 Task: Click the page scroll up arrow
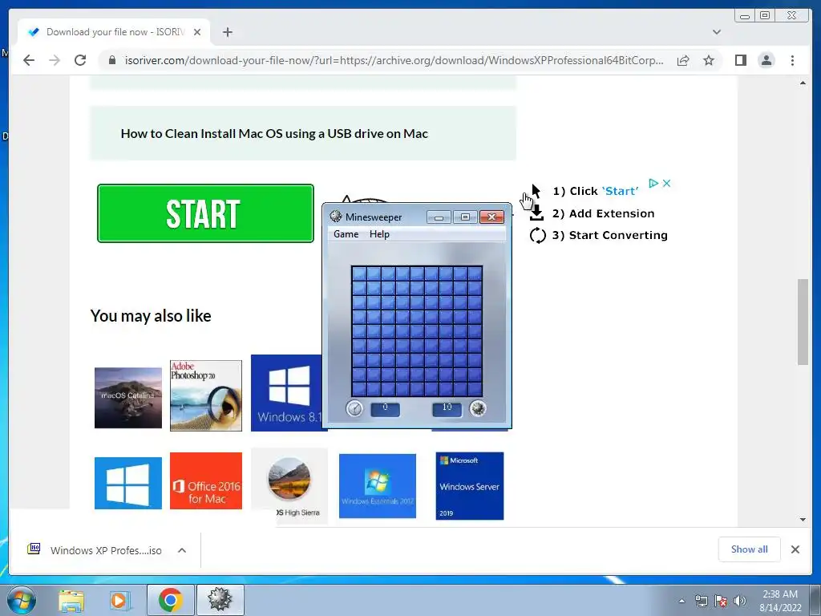point(803,83)
